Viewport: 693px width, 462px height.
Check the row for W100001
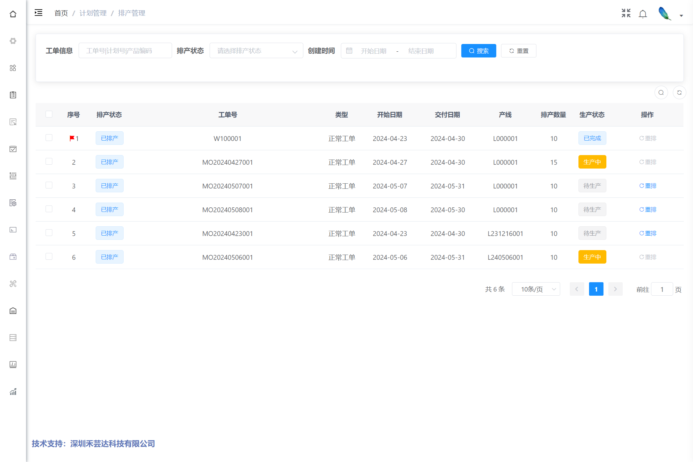(49, 138)
